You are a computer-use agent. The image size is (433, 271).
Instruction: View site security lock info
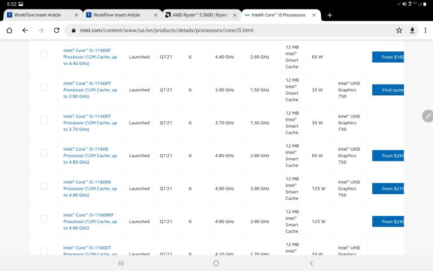pyautogui.click(x=73, y=30)
